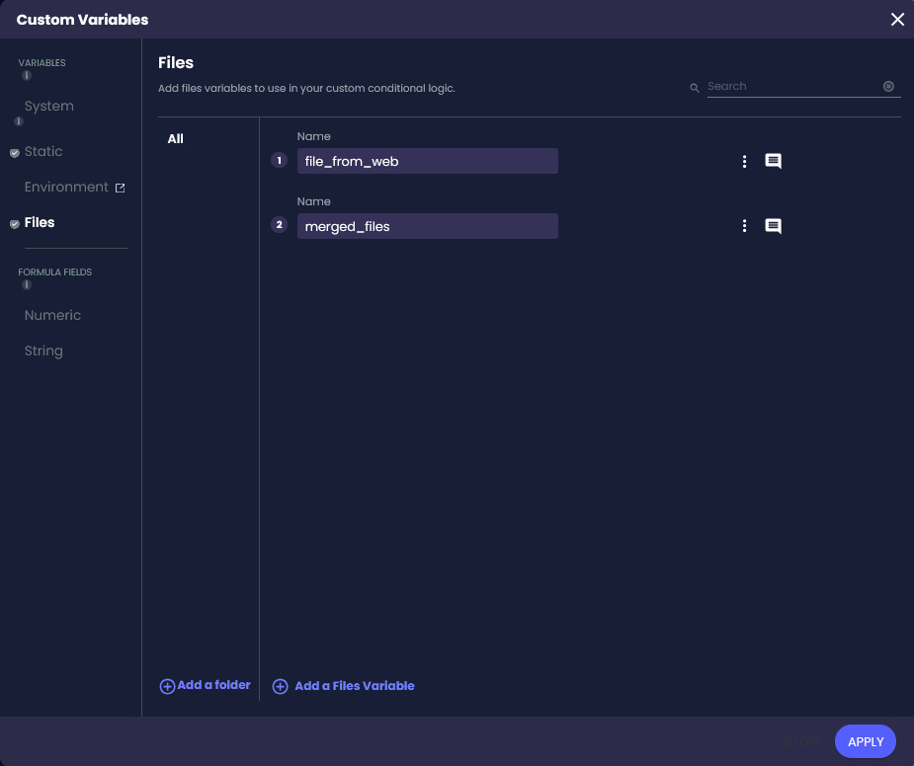Click the number 2 badge for merged_files
914x766 pixels.
click(x=280, y=225)
